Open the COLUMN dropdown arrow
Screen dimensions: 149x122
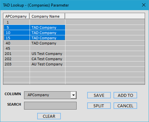(x=73, y=95)
